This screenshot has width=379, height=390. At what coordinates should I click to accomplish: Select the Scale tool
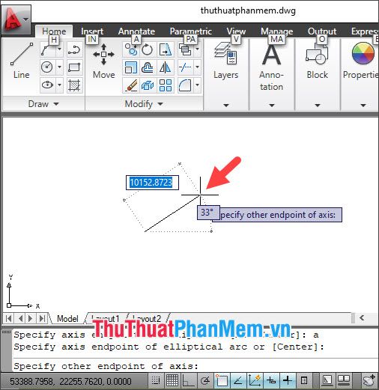(x=131, y=67)
